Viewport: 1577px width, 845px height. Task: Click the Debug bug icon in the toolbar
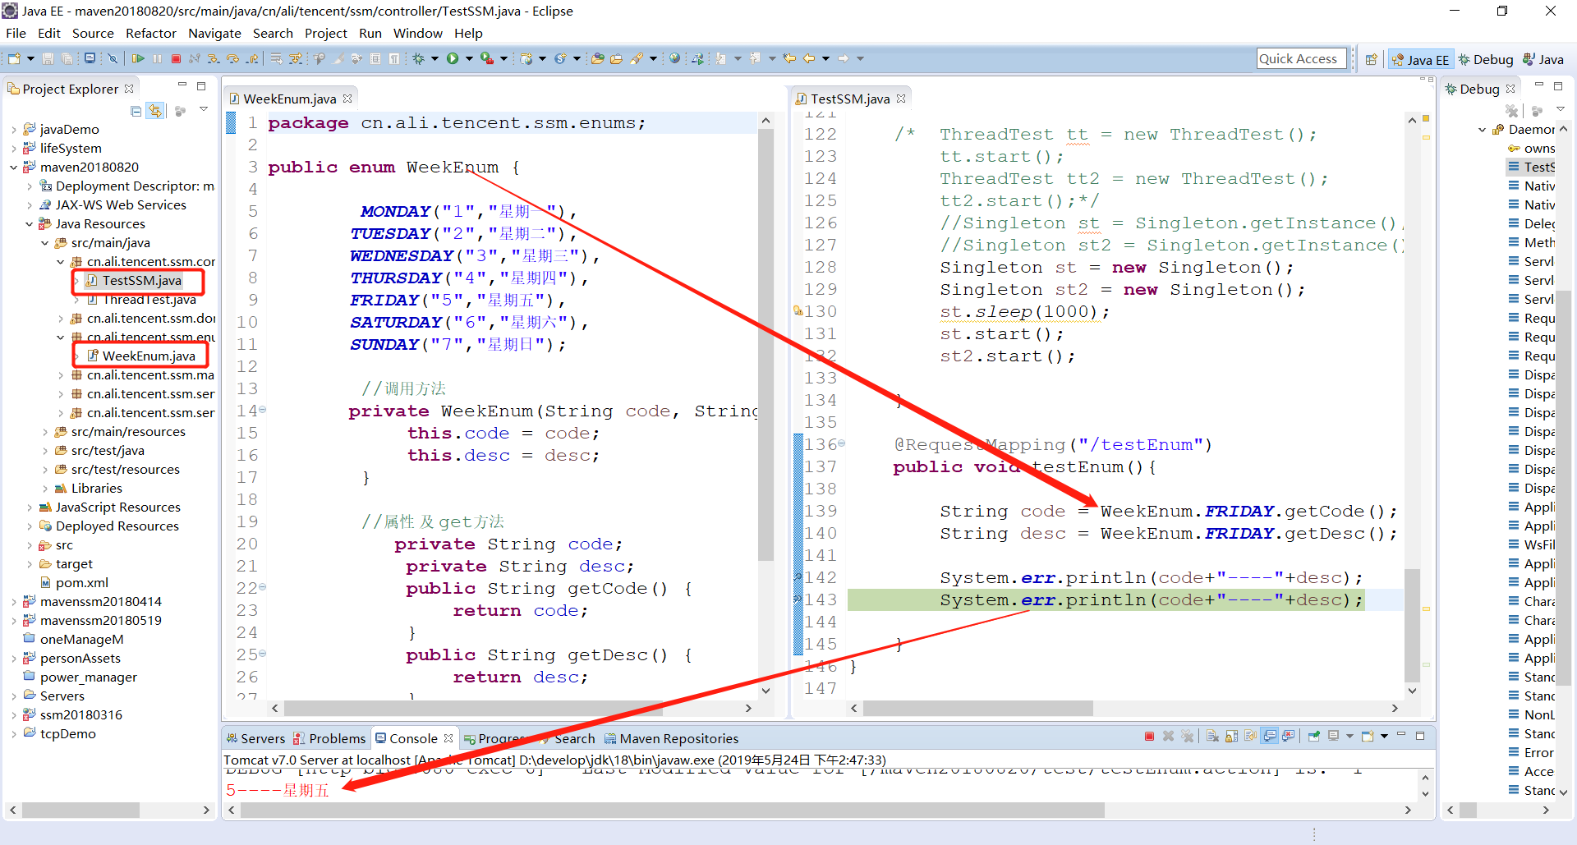(417, 58)
